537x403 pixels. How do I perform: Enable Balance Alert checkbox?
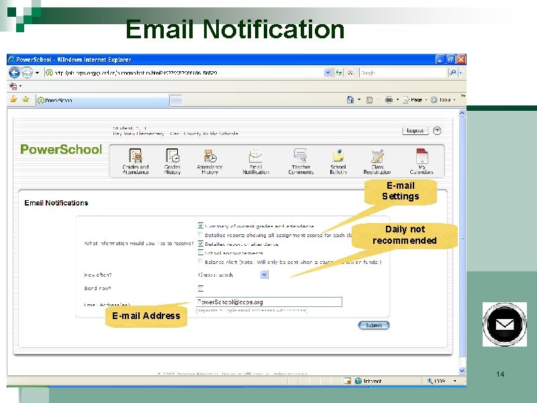pyautogui.click(x=201, y=261)
